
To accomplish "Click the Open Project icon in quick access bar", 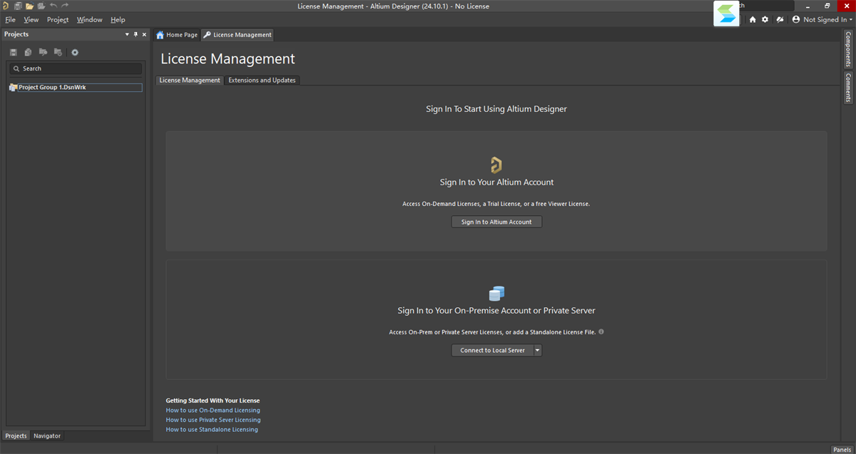I will tap(41, 6).
